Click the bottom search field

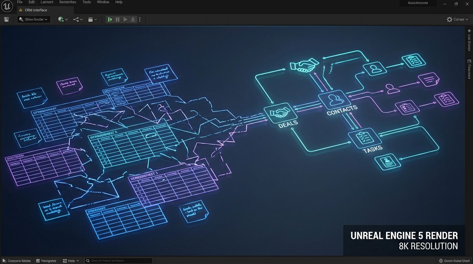118,261
